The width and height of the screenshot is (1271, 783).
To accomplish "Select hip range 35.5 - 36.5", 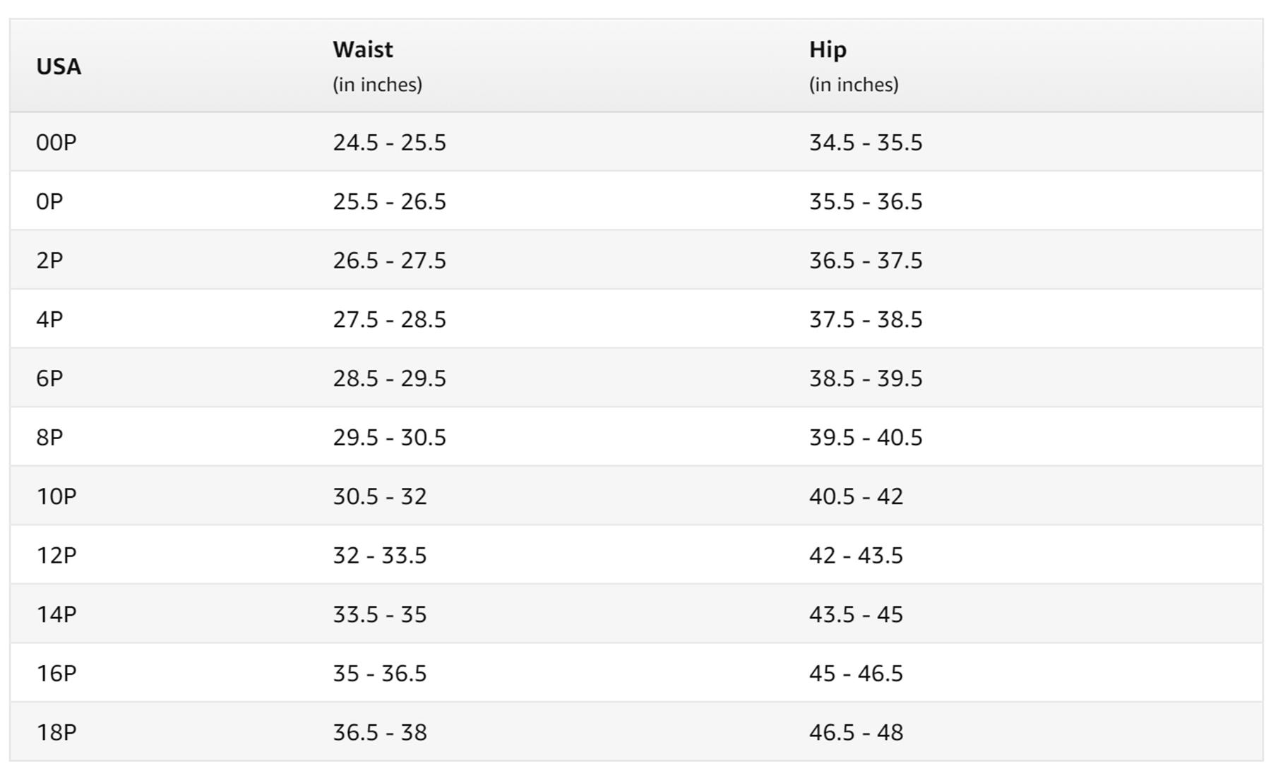I will (865, 202).
